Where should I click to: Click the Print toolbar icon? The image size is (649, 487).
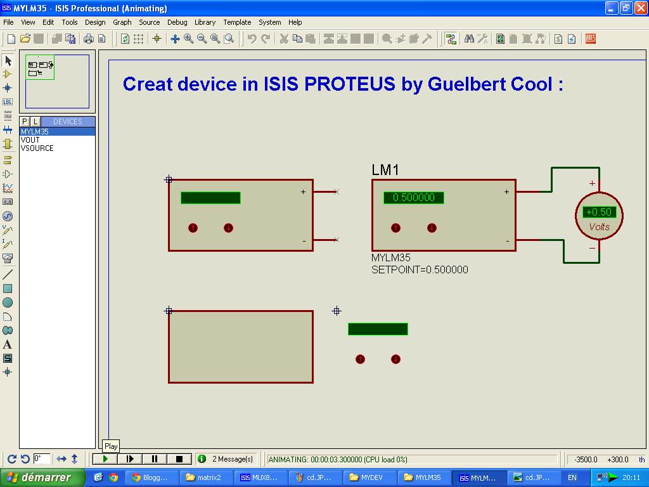(88, 39)
